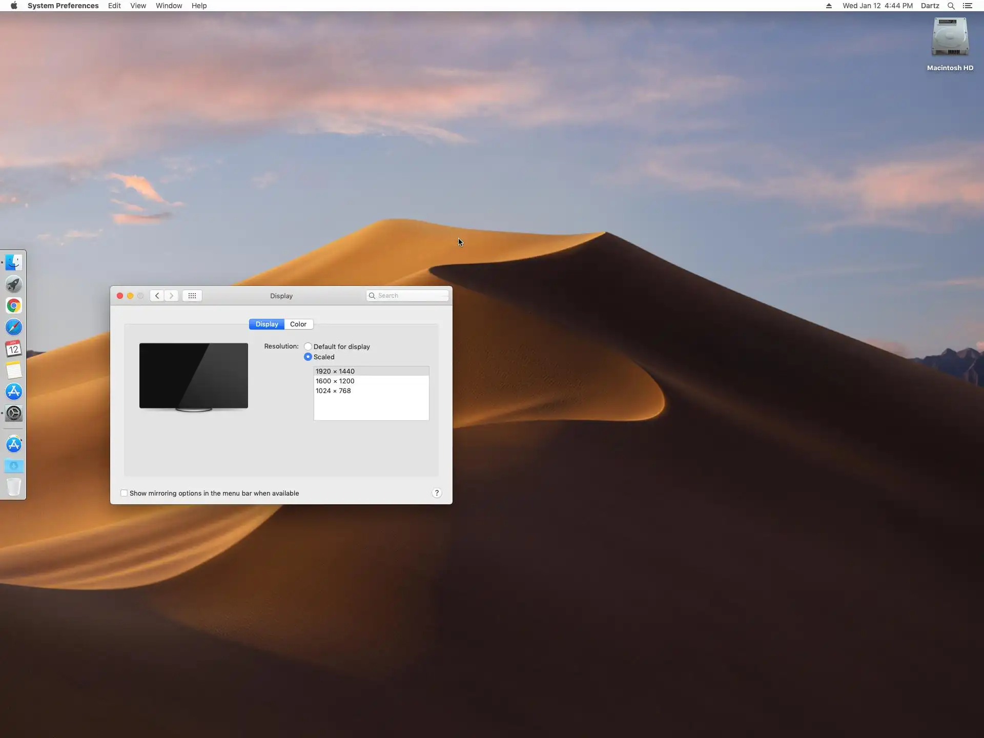Open Notification Center list icon

coord(968,6)
